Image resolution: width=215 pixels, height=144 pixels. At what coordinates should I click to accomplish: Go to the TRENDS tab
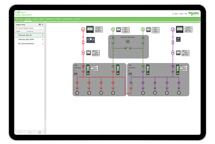click(41, 19)
